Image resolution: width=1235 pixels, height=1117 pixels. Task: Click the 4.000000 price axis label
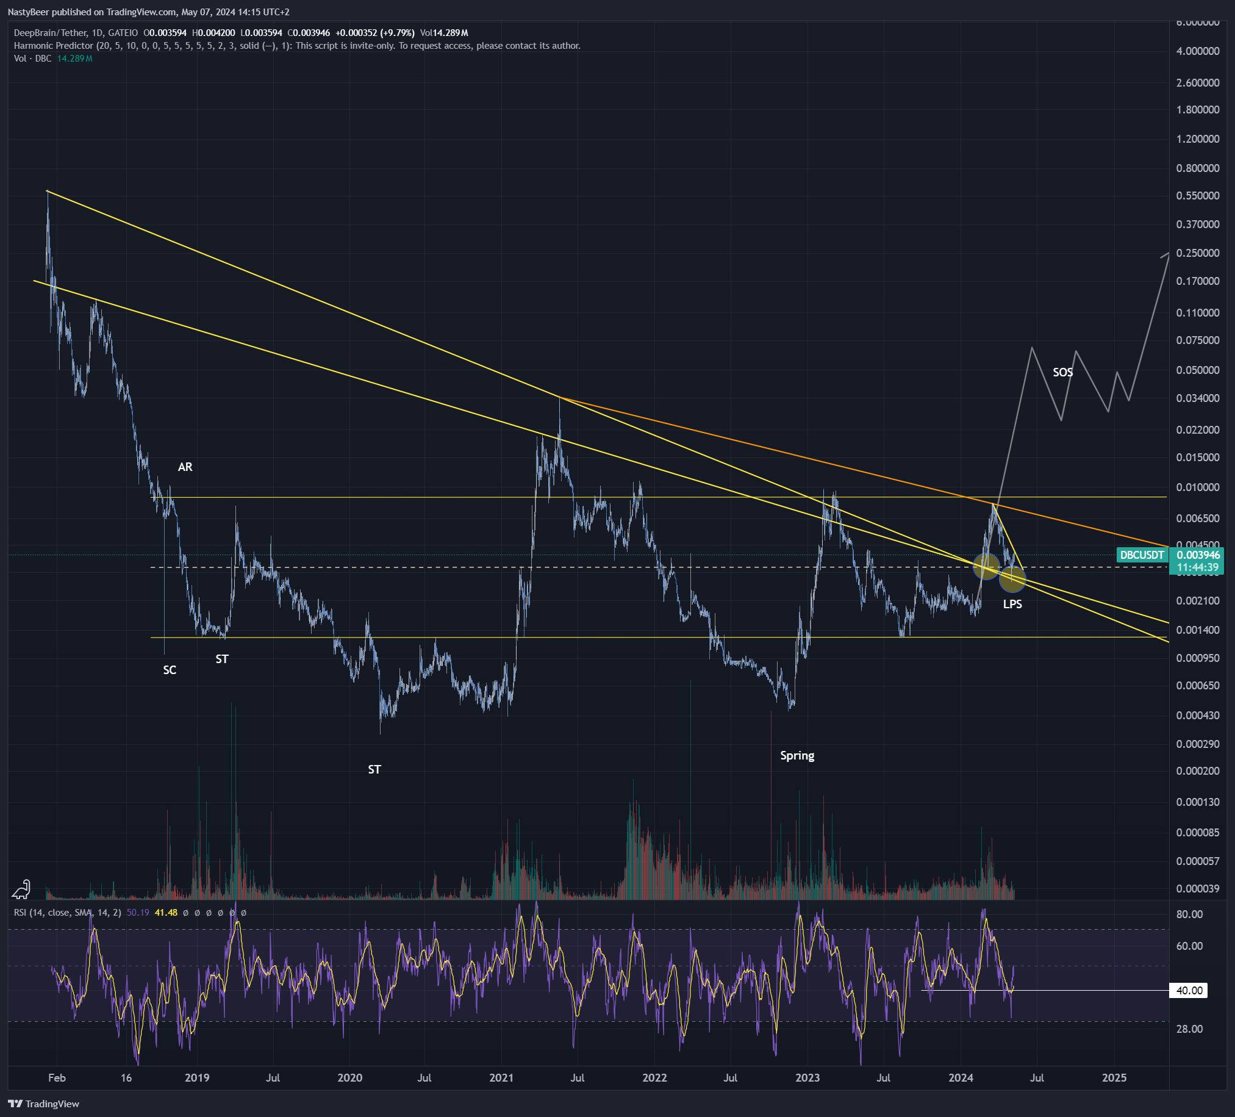tap(1198, 51)
